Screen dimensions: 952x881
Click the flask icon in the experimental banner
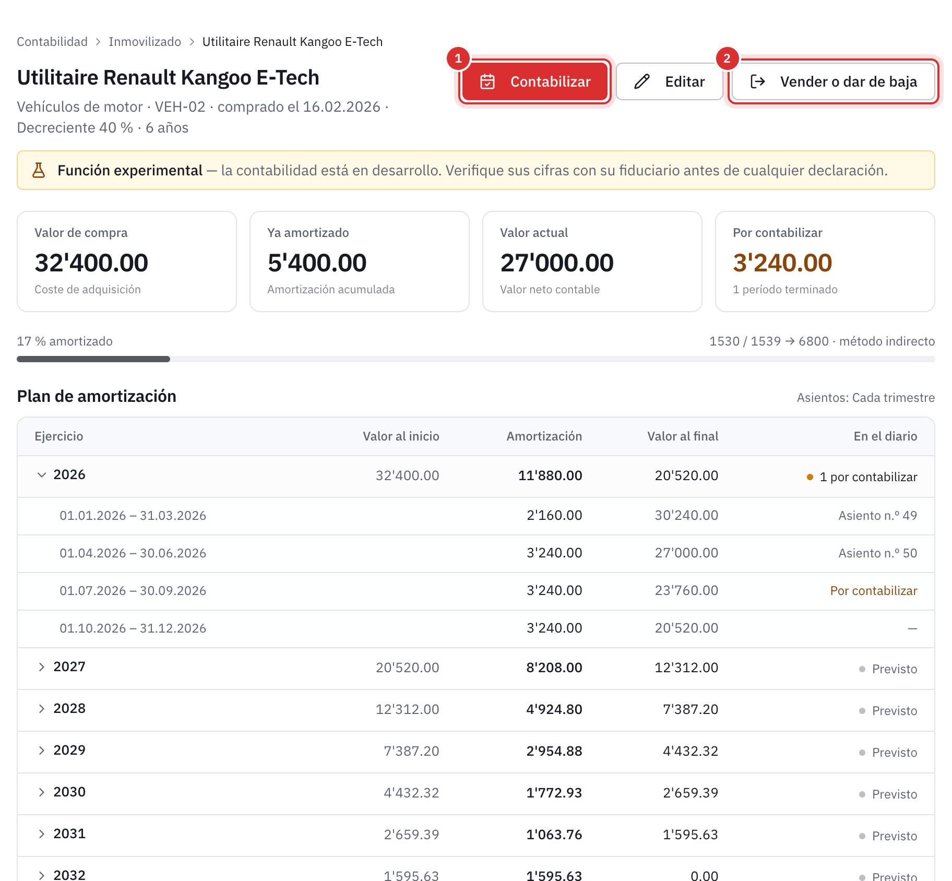(x=39, y=170)
